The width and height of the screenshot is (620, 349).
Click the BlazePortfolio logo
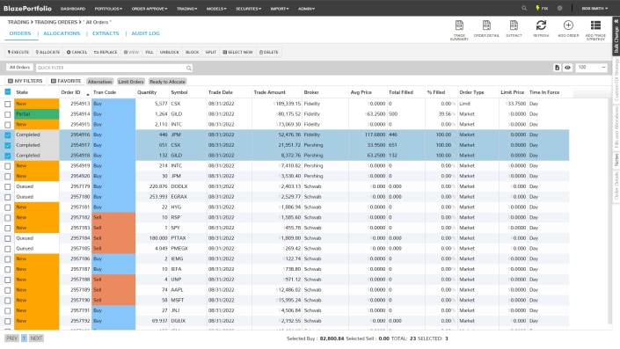coord(27,8)
